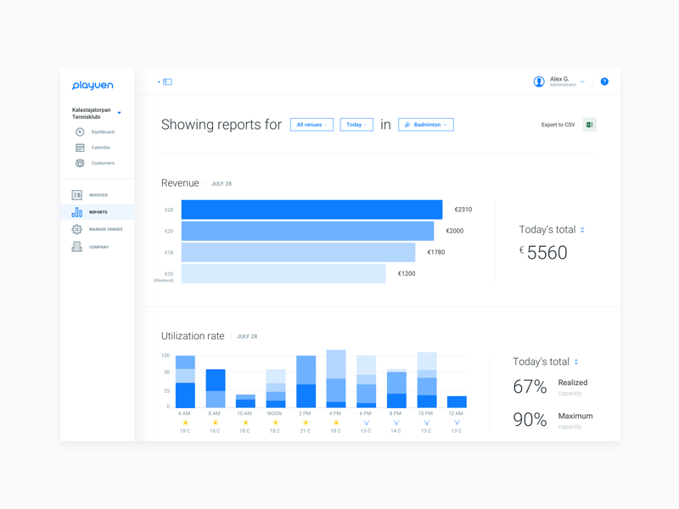Select Reports in the sidebar

tap(97, 212)
